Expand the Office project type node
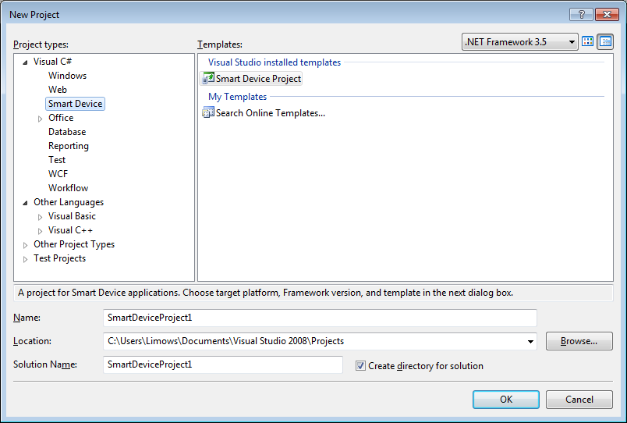This screenshot has height=423, width=627. (41, 119)
